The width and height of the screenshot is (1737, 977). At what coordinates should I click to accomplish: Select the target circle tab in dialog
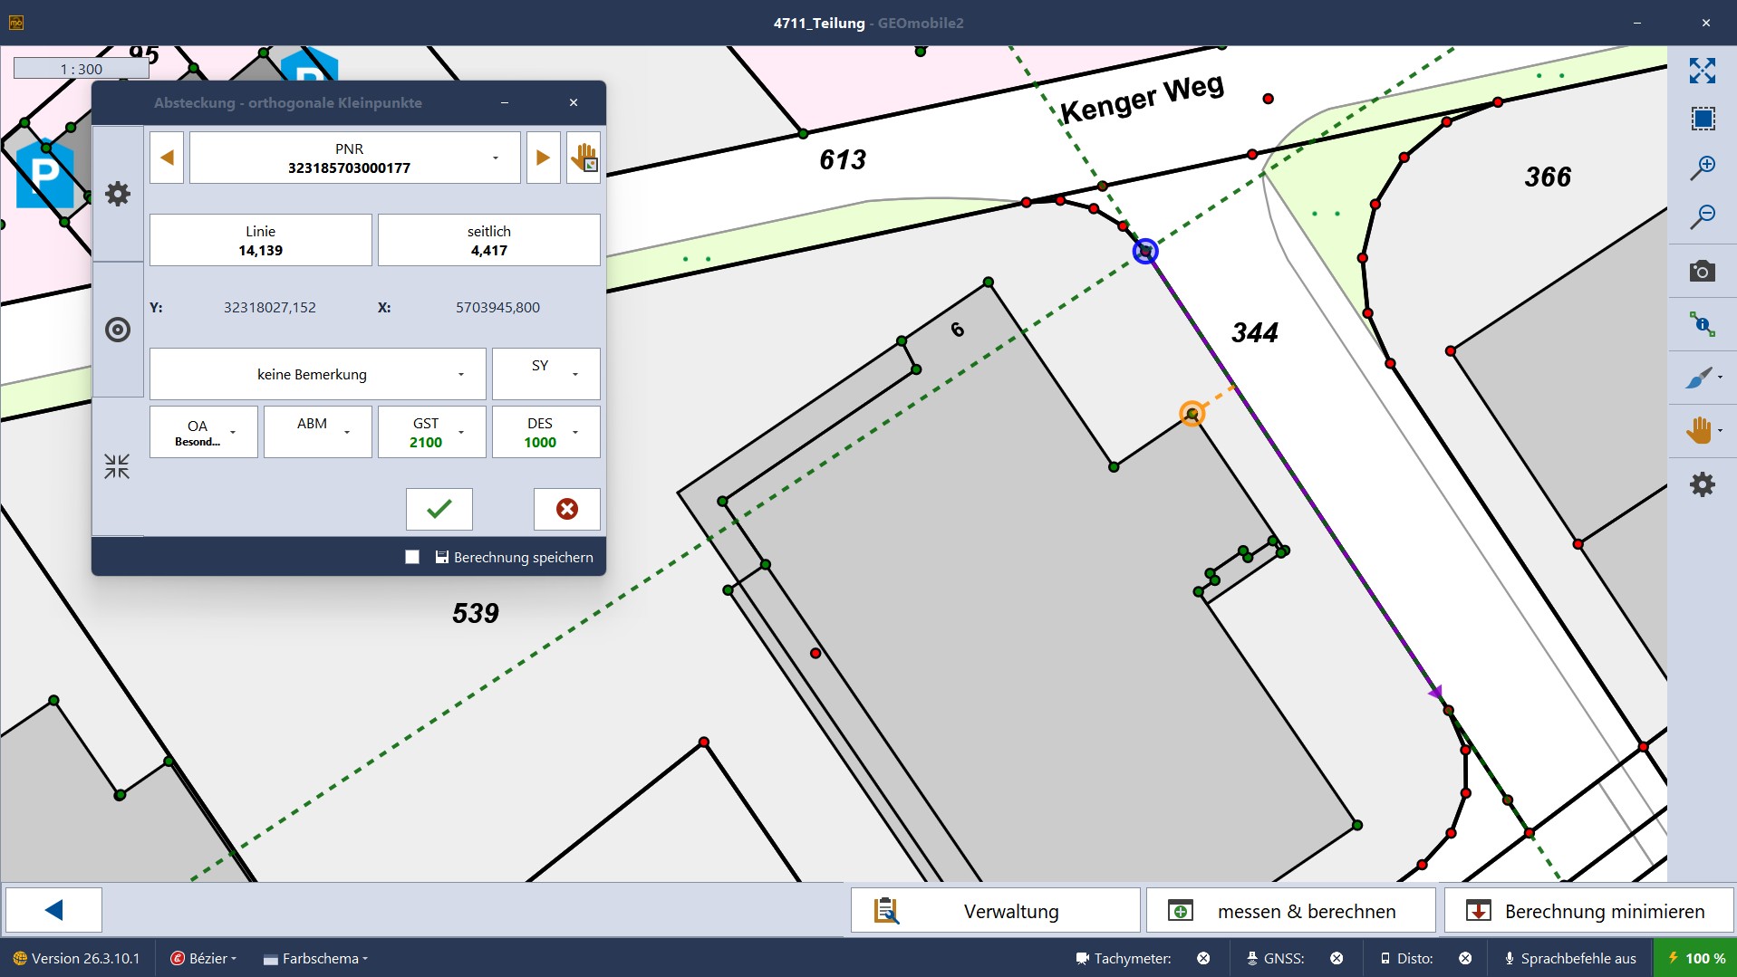[x=118, y=330]
